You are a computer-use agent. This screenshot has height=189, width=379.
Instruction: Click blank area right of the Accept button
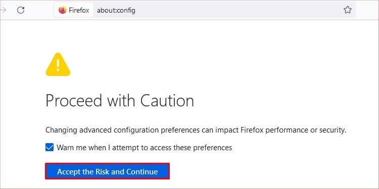[x=266, y=171]
